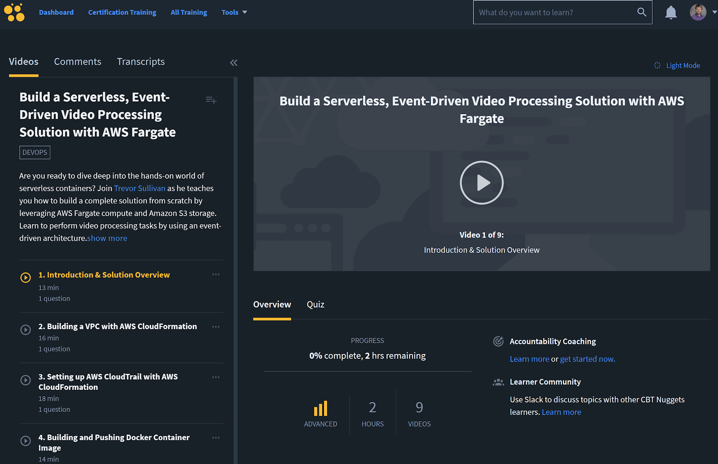Click the CBT Nuggets logo icon
Image resolution: width=718 pixels, height=464 pixels.
tap(14, 12)
